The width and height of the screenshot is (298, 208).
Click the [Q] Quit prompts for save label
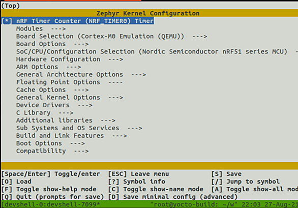[x=53, y=197]
